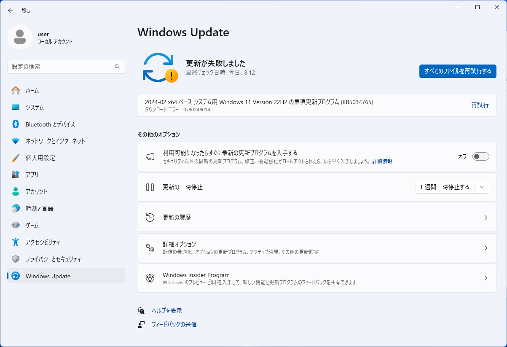Screen dimensions: 507x347
Task: Click the megaphone icon for latest updates
Action: tap(150, 156)
